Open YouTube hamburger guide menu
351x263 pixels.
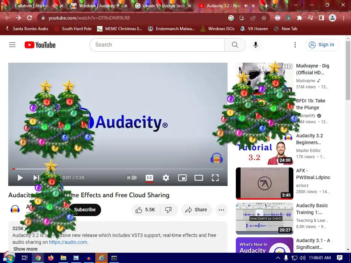coord(12,45)
